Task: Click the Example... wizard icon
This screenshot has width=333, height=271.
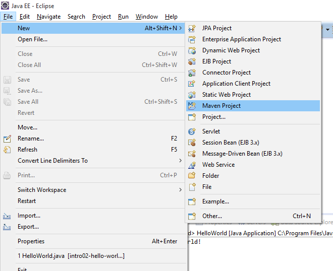Action: [192, 201]
